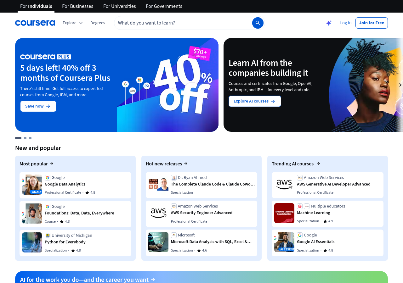403x283 pixels.
Task: Click the Explore AI courses button
Action: 255,101
